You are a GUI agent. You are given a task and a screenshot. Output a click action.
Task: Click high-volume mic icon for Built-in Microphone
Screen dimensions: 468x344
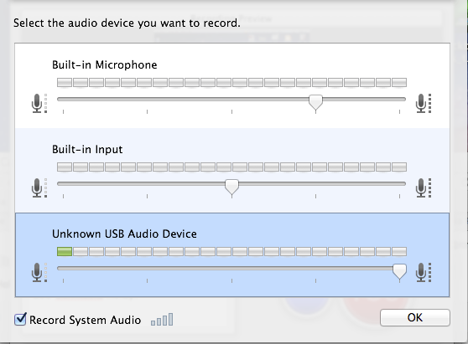click(x=424, y=103)
